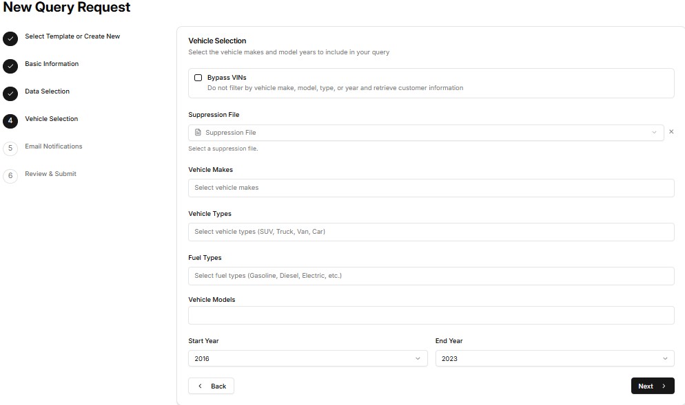Image resolution: width=685 pixels, height=405 pixels.
Task: Click the Vehicle Makes input field
Action: (x=431, y=188)
